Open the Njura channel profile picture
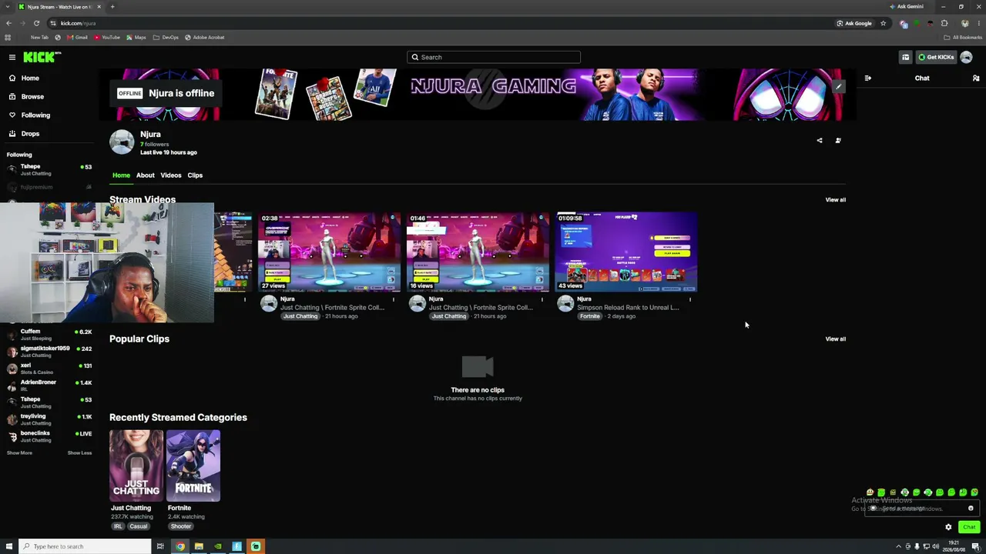 (122, 142)
